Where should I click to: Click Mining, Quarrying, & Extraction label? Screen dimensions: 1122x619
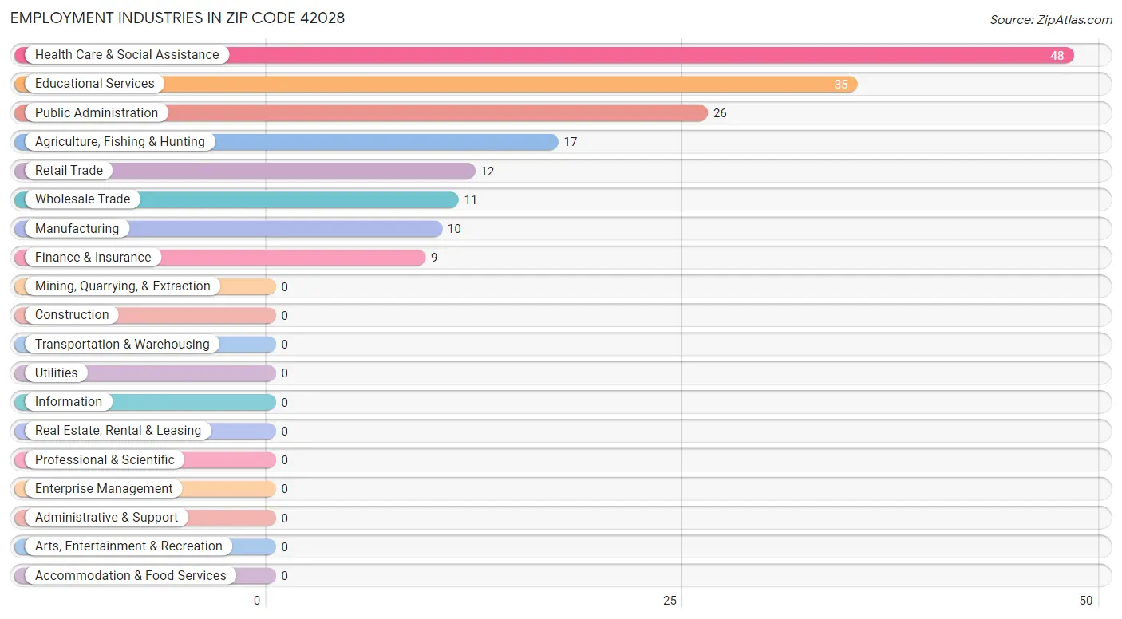[123, 286]
